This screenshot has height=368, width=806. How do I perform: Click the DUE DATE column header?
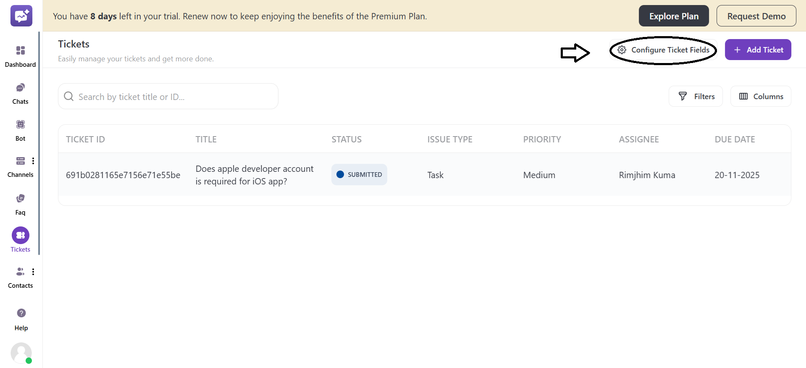(735, 139)
